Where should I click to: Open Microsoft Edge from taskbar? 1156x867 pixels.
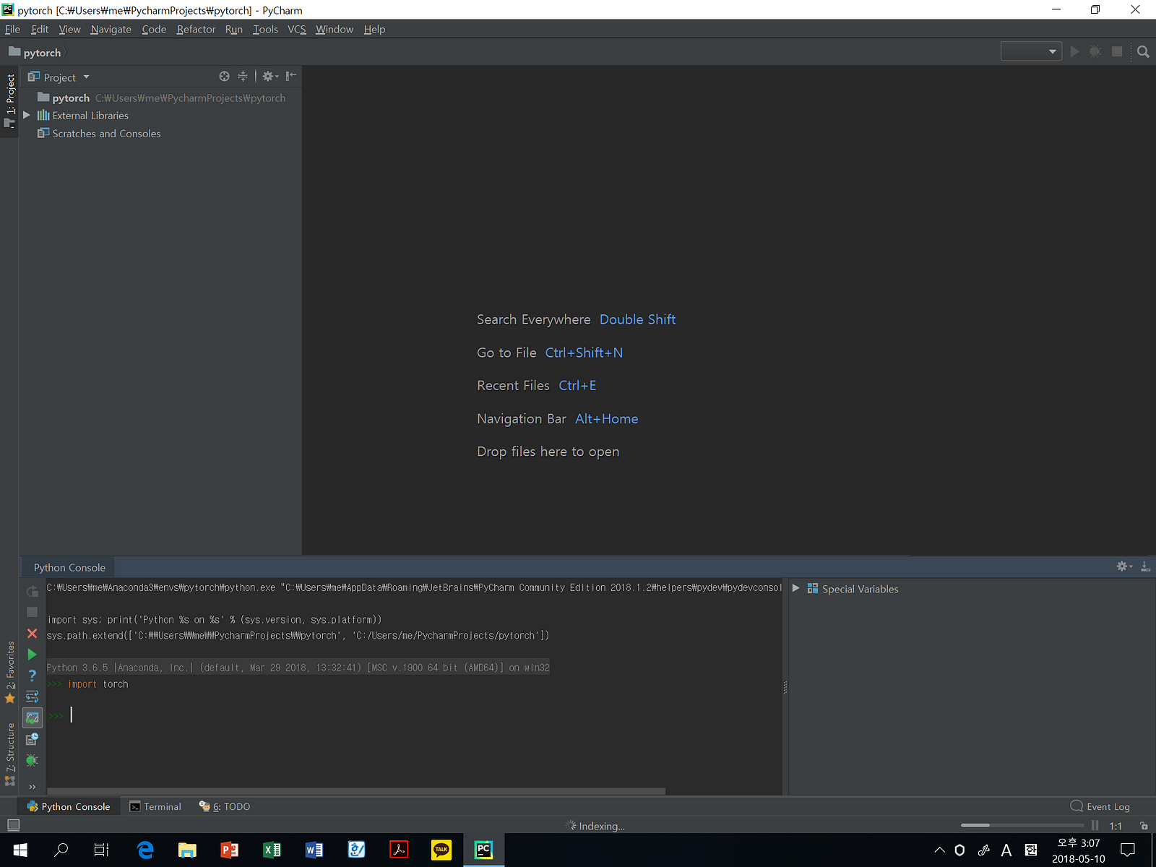tap(145, 850)
